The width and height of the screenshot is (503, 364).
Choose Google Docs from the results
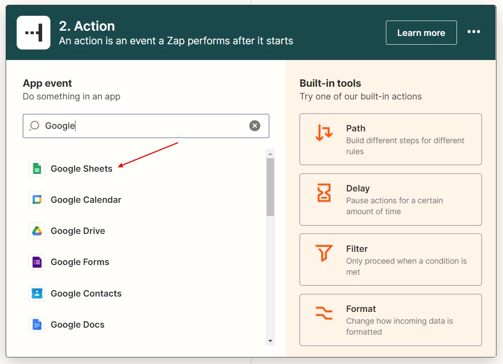pos(78,325)
